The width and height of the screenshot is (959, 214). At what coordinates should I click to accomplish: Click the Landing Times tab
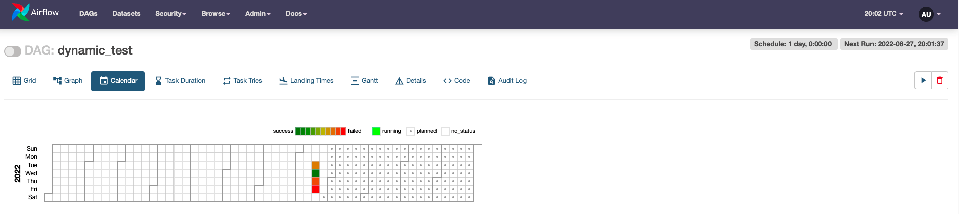[307, 81]
